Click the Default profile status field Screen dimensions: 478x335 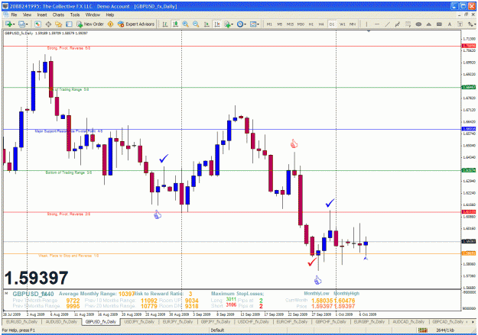pyautogui.click(x=217, y=330)
